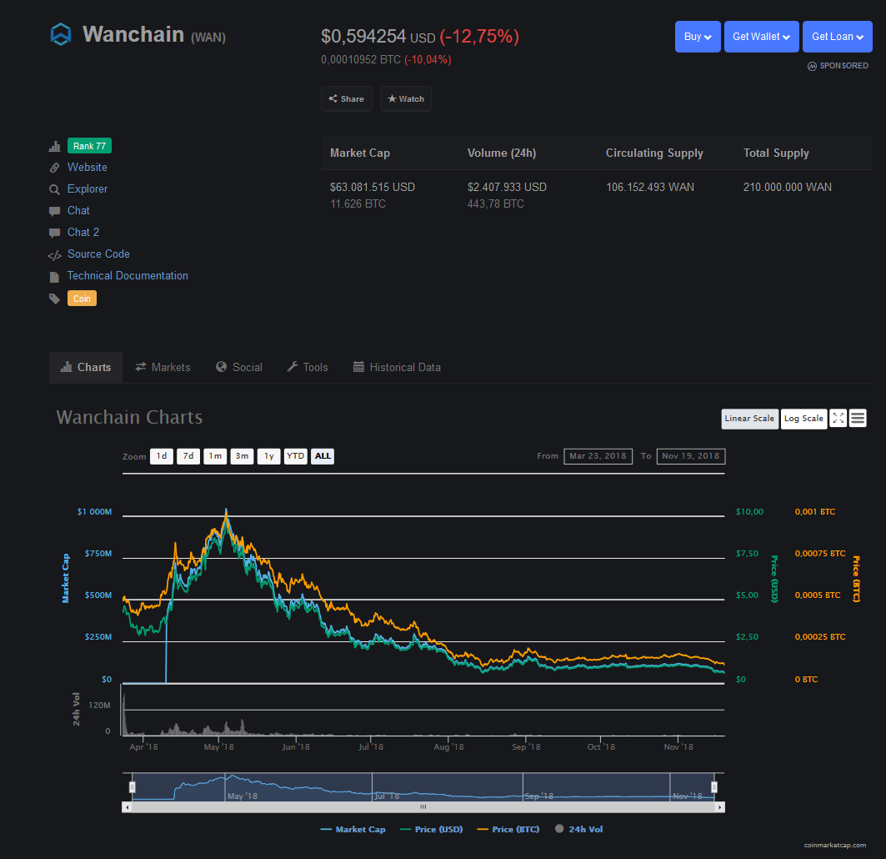Image resolution: width=886 pixels, height=859 pixels.
Task: Select Linear Scale for the chart
Action: [750, 419]
